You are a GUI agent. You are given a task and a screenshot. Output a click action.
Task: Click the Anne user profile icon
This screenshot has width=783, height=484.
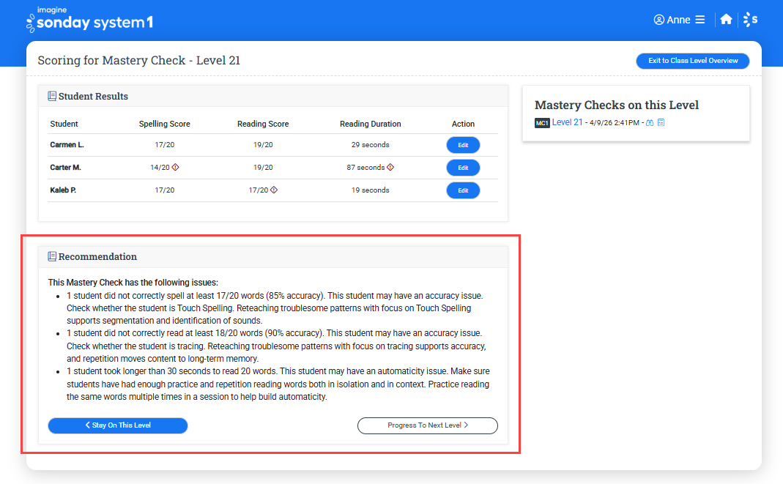click(658, 20)
